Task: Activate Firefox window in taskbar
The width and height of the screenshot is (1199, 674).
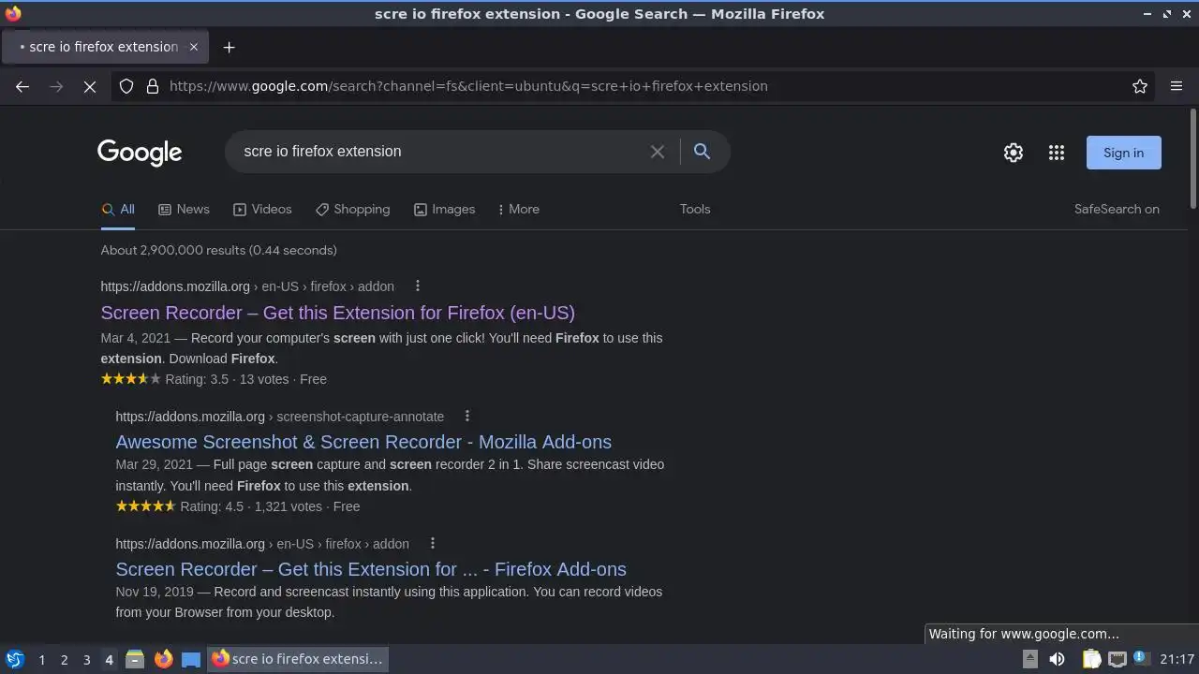Action: 298,659
